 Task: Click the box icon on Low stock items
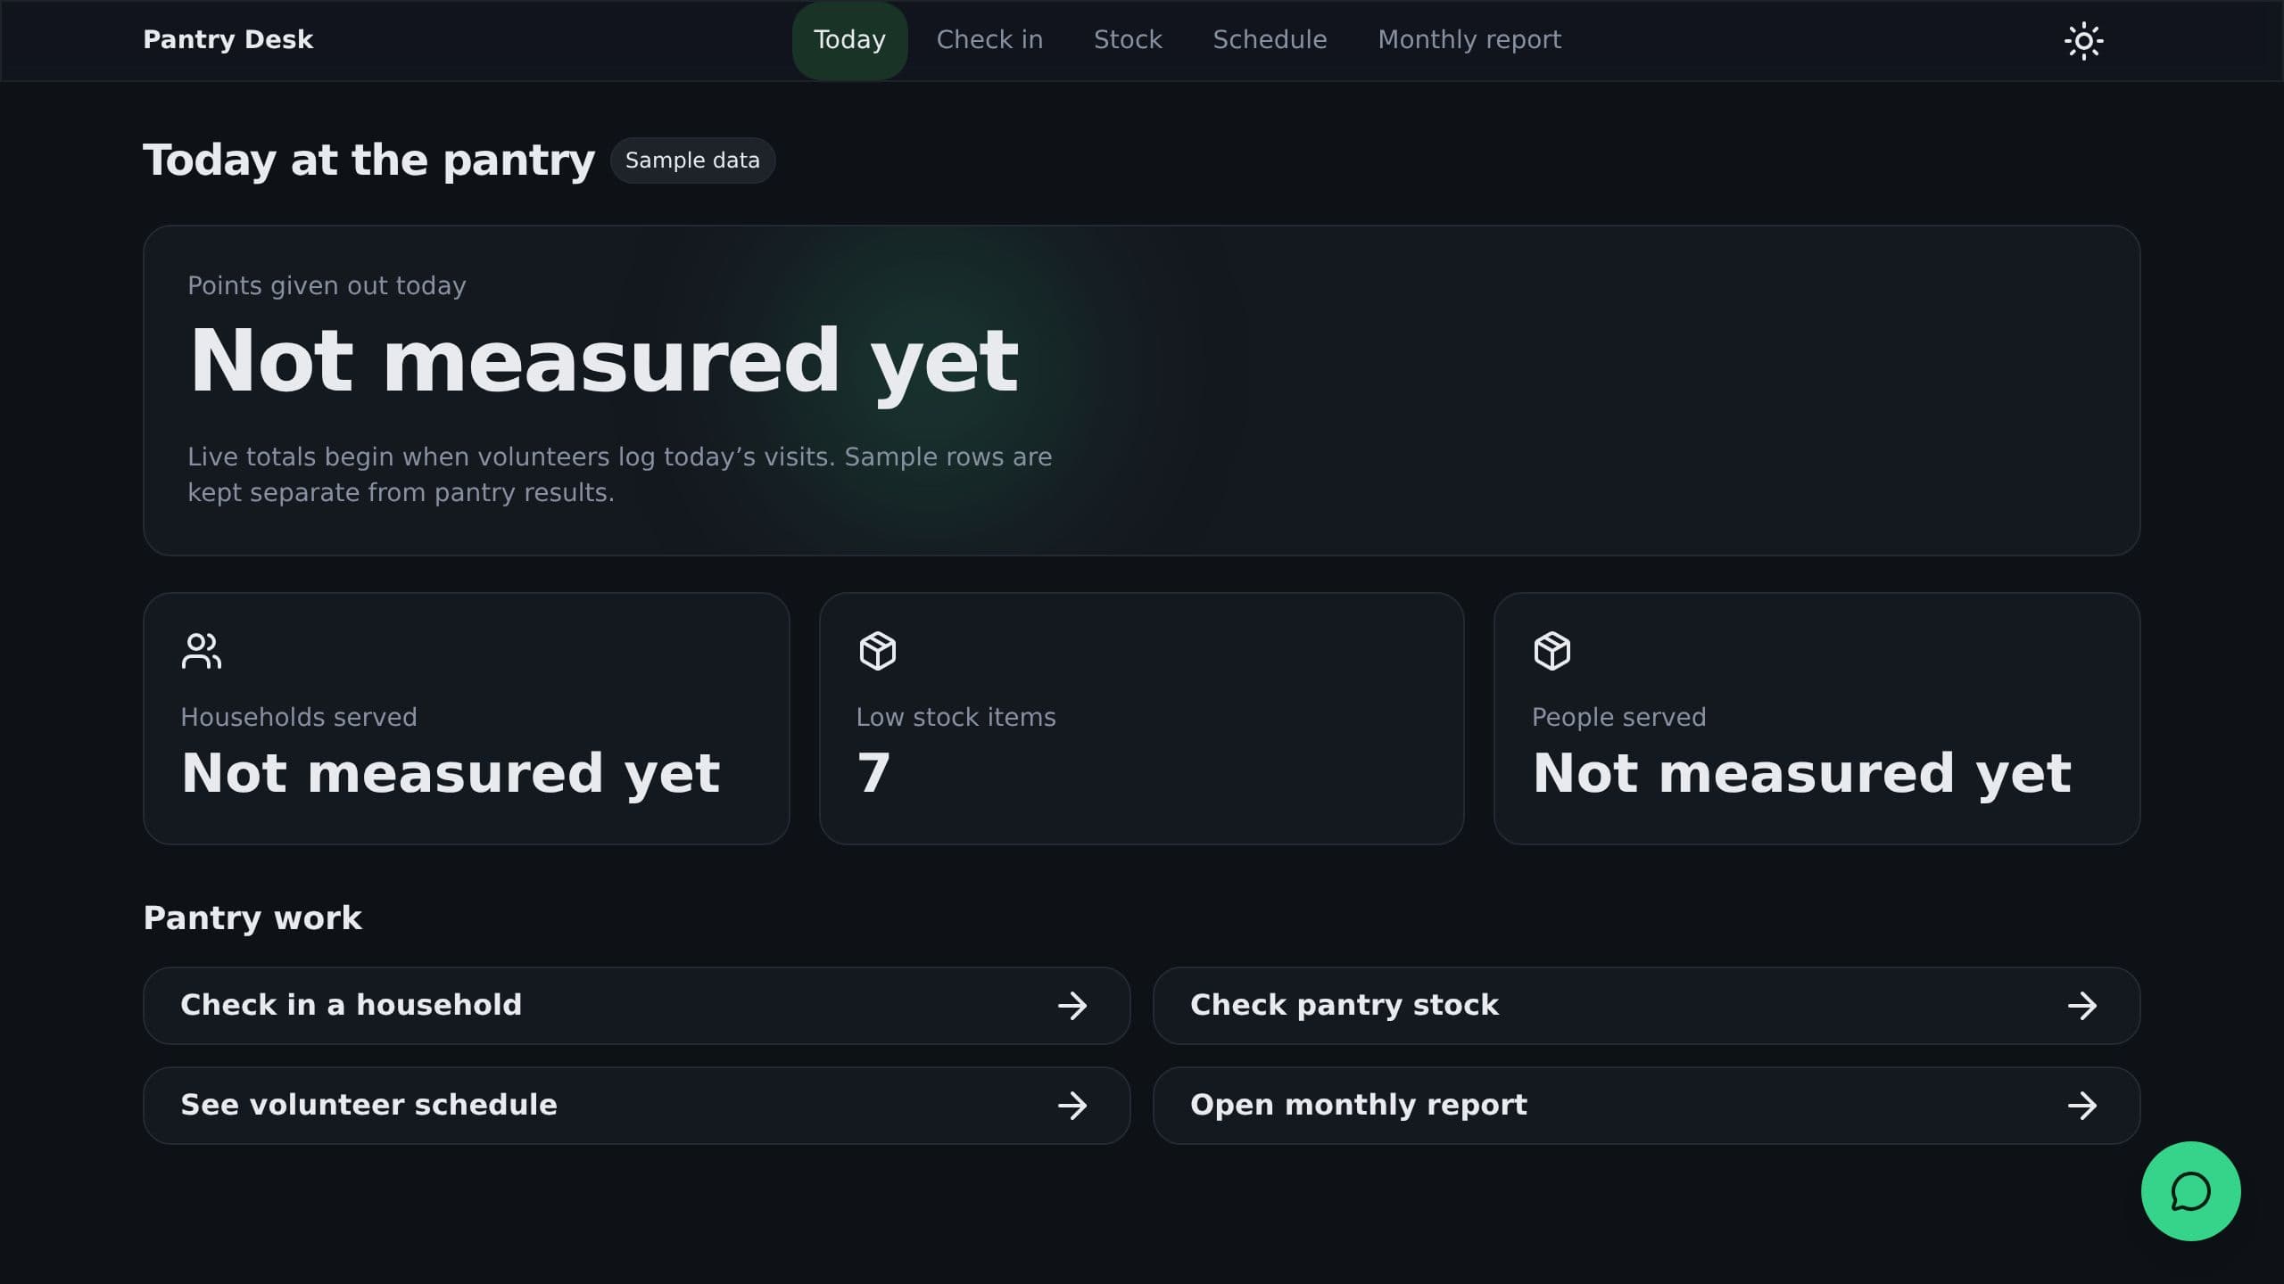[x=877, y=651]
